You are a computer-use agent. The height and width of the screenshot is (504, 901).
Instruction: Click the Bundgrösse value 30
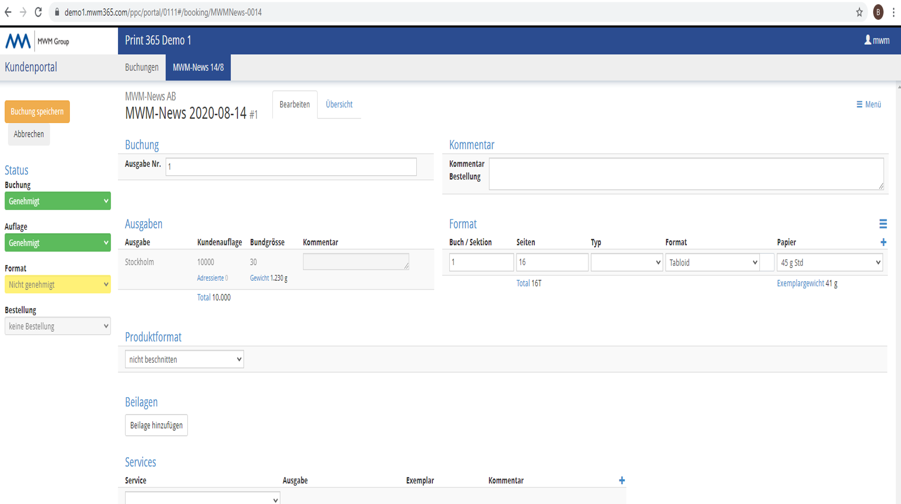(253, 262)
